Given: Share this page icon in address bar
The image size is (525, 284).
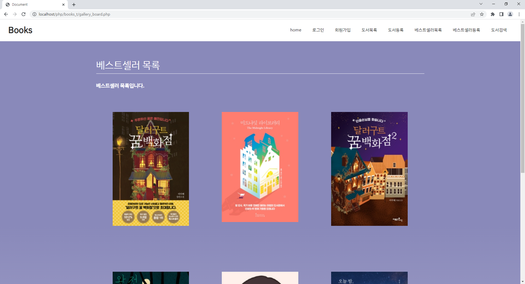Looking at the screenshot, I should click(x=473, y=14).
